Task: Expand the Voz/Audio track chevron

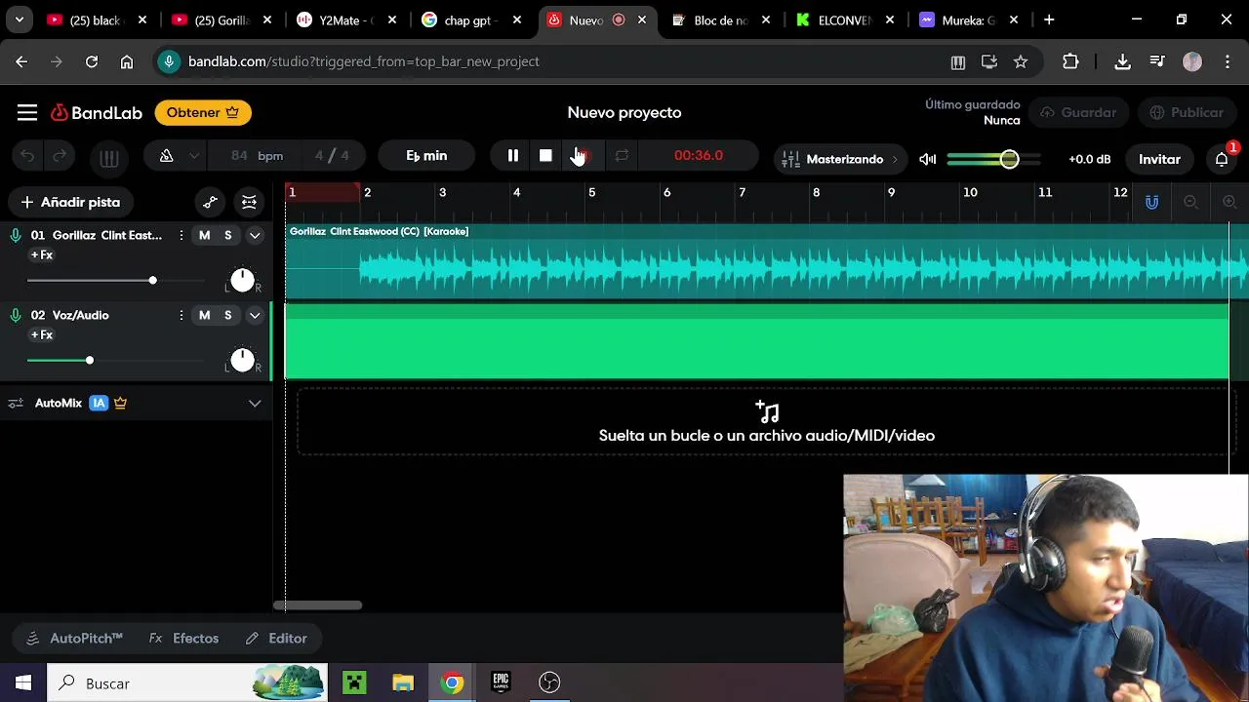Action: point(255,315)
